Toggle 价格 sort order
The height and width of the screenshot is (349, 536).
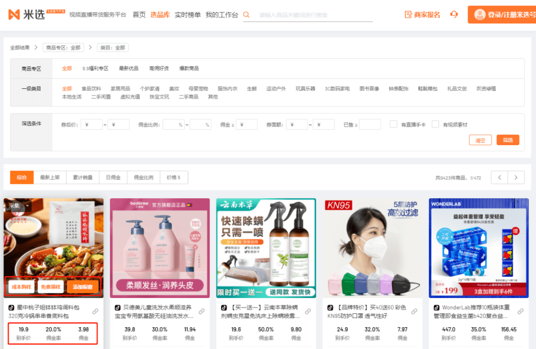coord(174,177)
